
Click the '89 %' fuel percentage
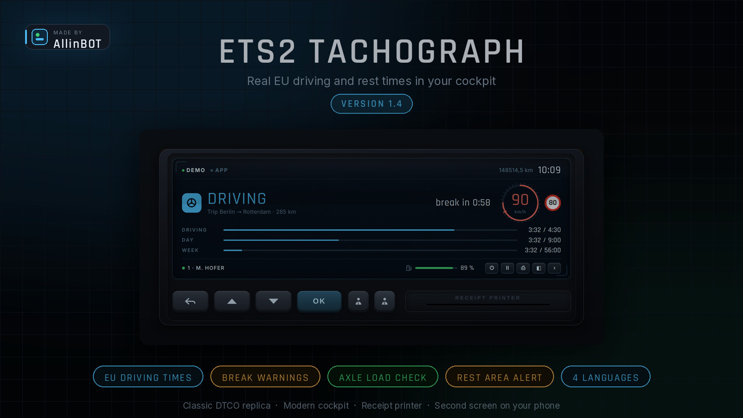467,268
